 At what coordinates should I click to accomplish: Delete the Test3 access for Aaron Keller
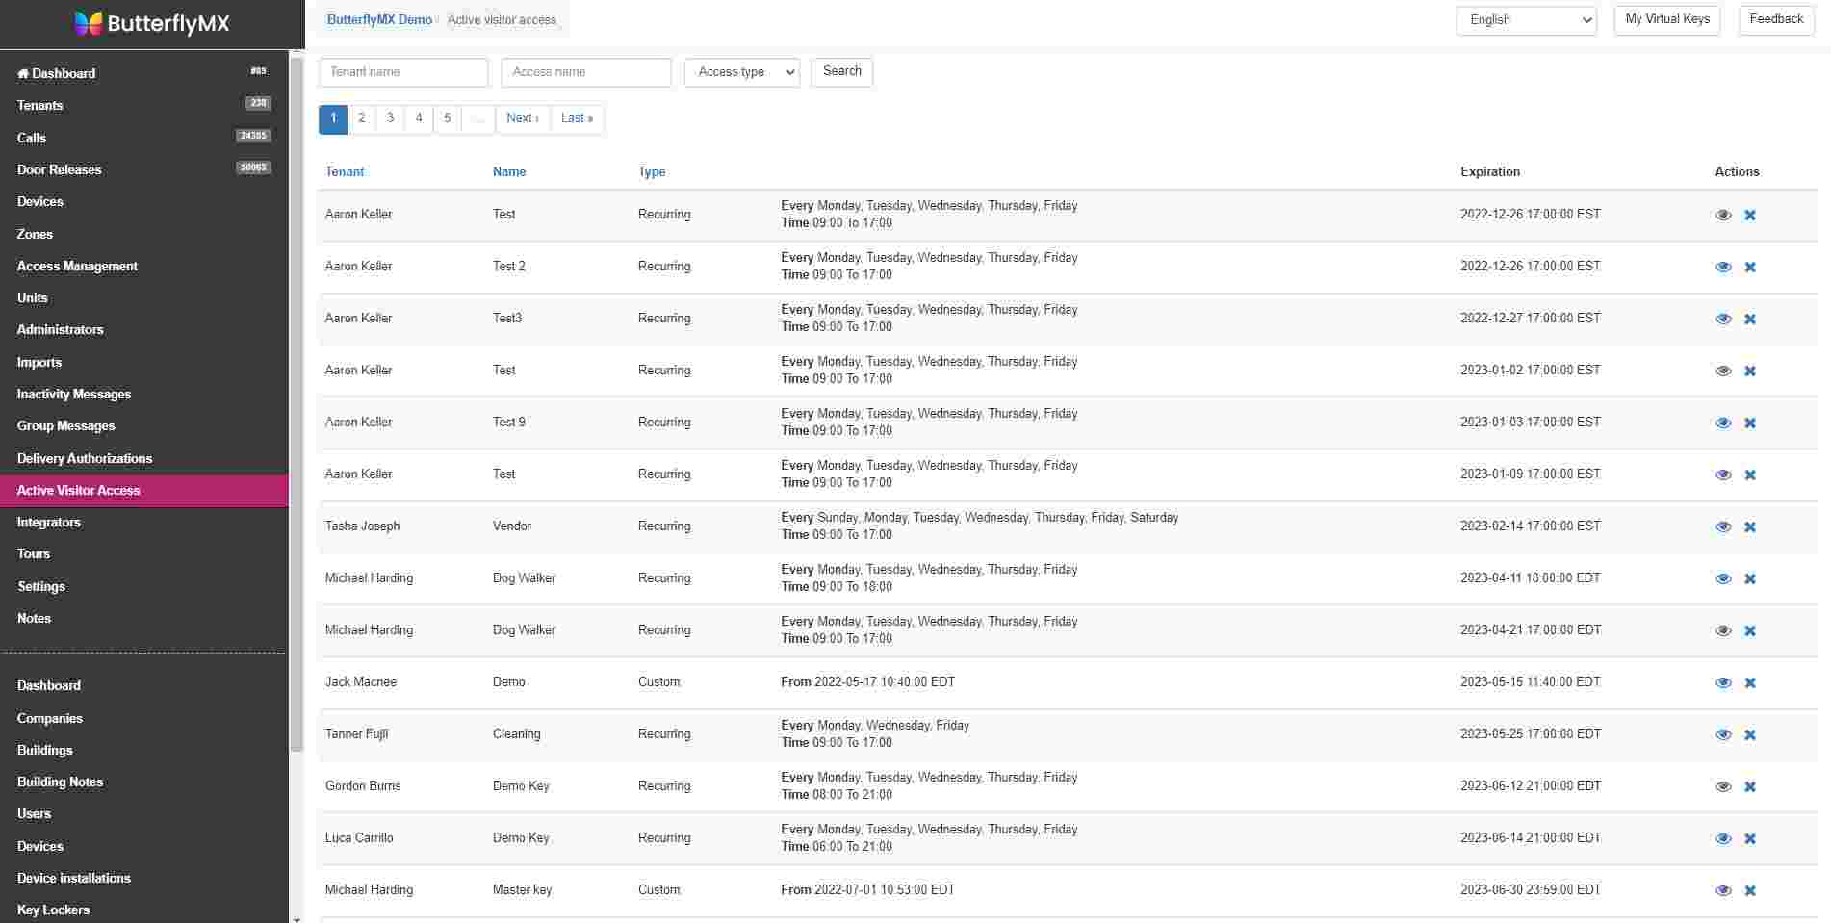coord(1749,319)
